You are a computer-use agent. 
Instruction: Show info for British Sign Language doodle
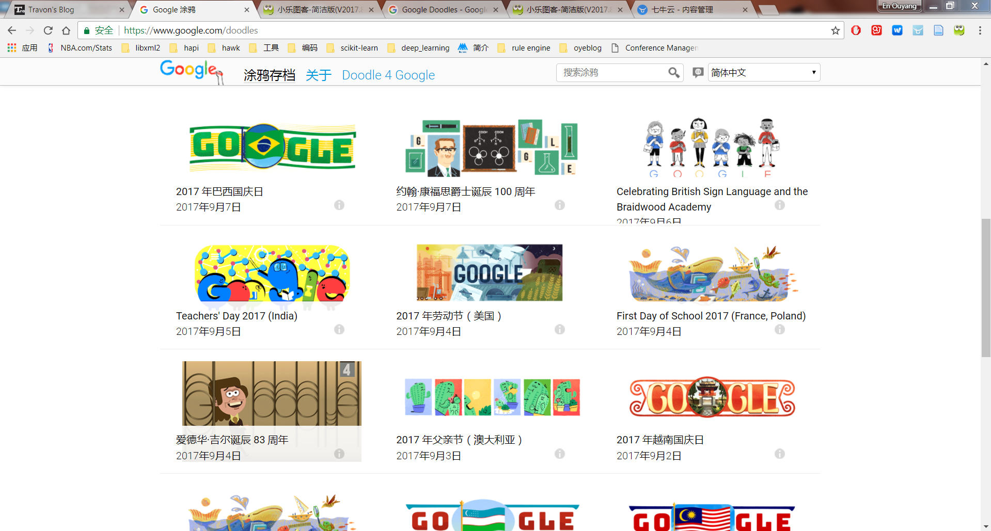point(780,205)
